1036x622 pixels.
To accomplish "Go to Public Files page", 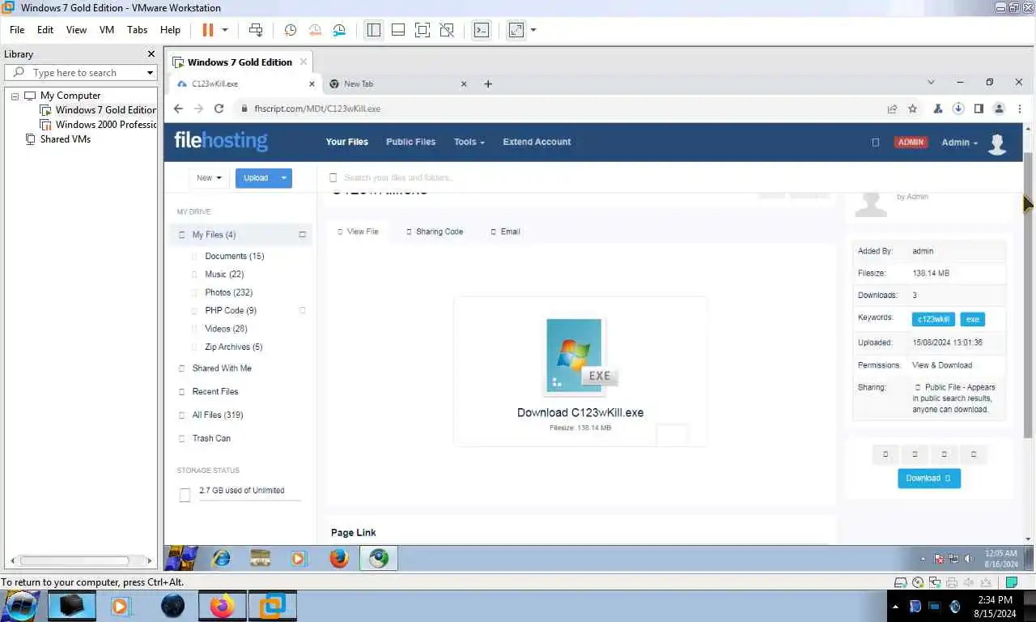I will click(x=410, y=142).
